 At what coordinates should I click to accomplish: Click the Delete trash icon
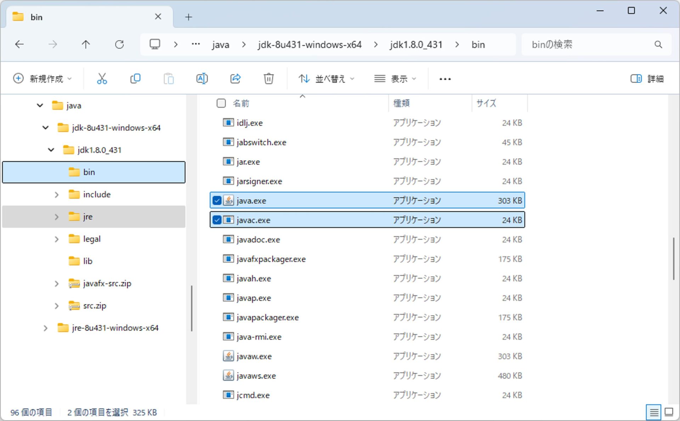pos(269,79)
